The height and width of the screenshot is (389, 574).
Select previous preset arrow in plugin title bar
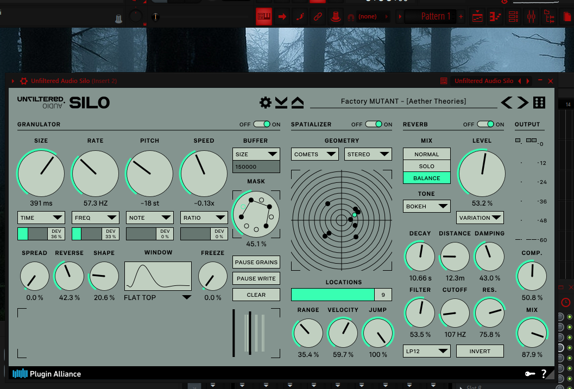[520, 81]
